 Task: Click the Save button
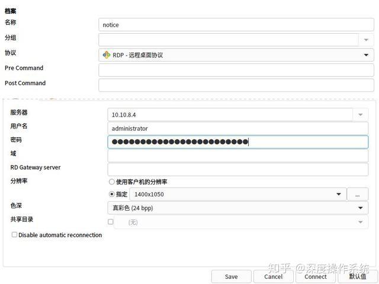(x=232, y=276)
